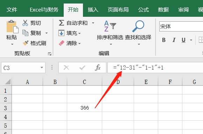This screenshot has width=203, height=134.
Task: Click the Select All corner triangle
Action: point(8,82)
